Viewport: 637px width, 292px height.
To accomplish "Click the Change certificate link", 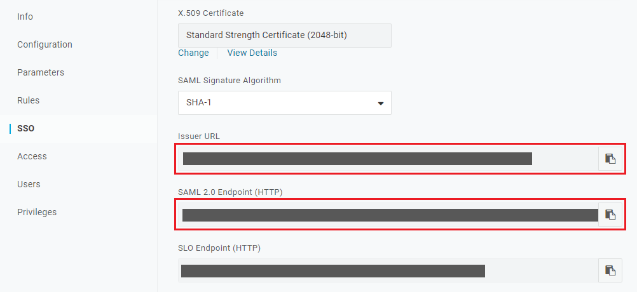I will (193, 53).
